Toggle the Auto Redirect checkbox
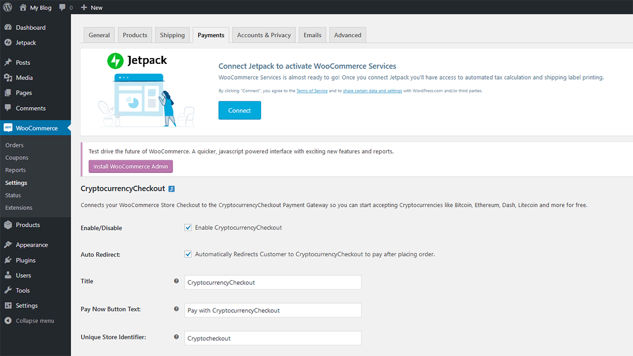This screenshot has height=356, width=633. [x=188, y=254]
